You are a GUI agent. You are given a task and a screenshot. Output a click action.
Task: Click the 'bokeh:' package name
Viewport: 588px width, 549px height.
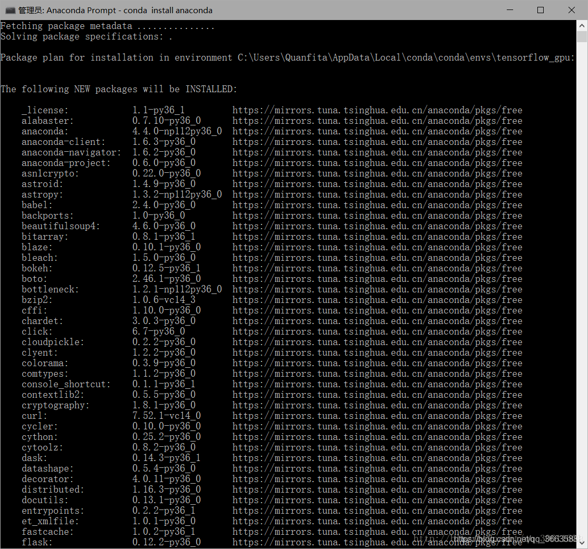coord(37,268)
